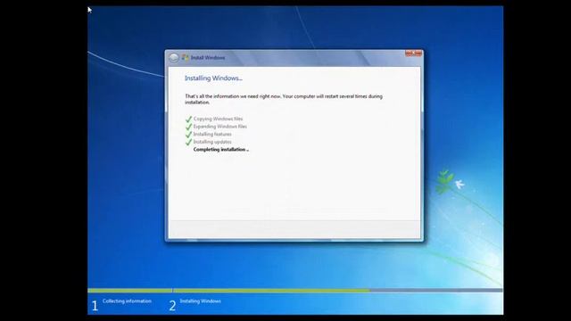Select the 'Copying Windows files' text
Viewport: 571px width, 321px height.
(x=218, y=119)
